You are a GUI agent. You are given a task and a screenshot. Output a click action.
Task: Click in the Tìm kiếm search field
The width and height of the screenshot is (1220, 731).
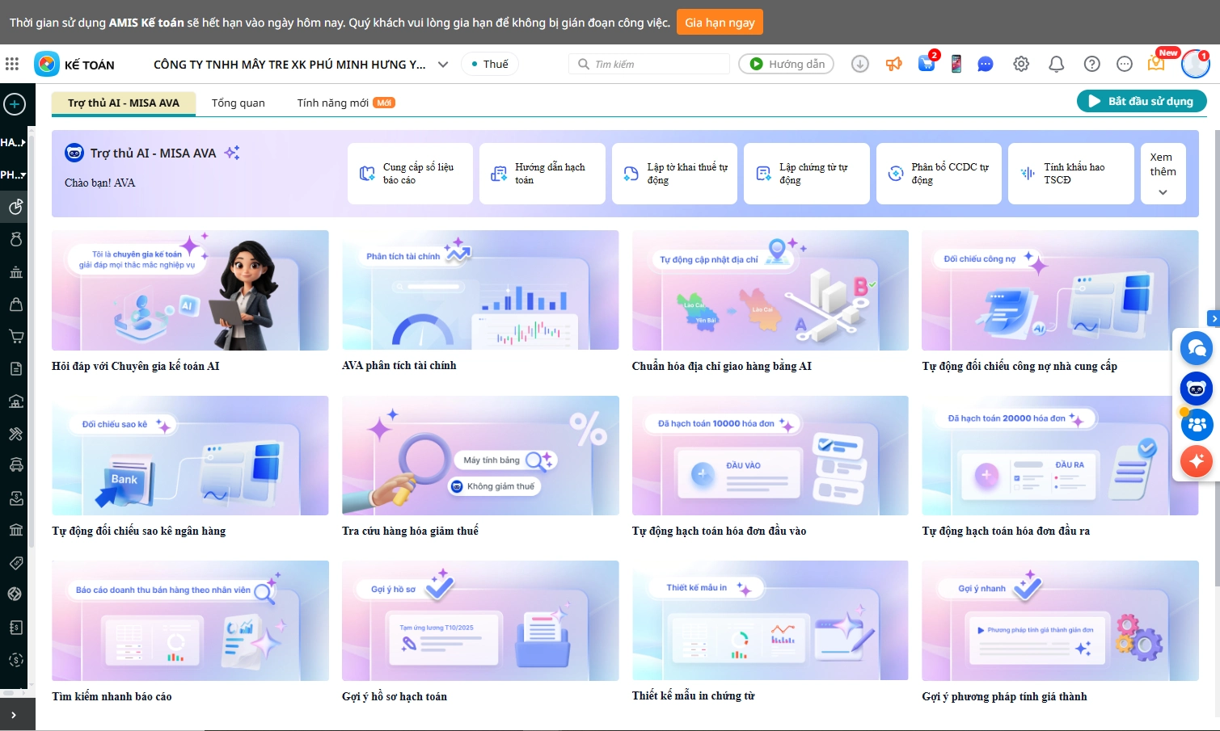(x=659, y=64)
